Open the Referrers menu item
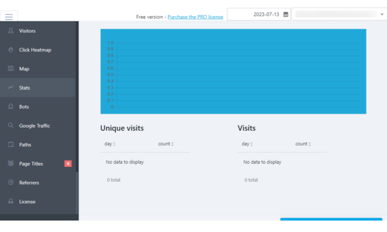 click(37, 182)
